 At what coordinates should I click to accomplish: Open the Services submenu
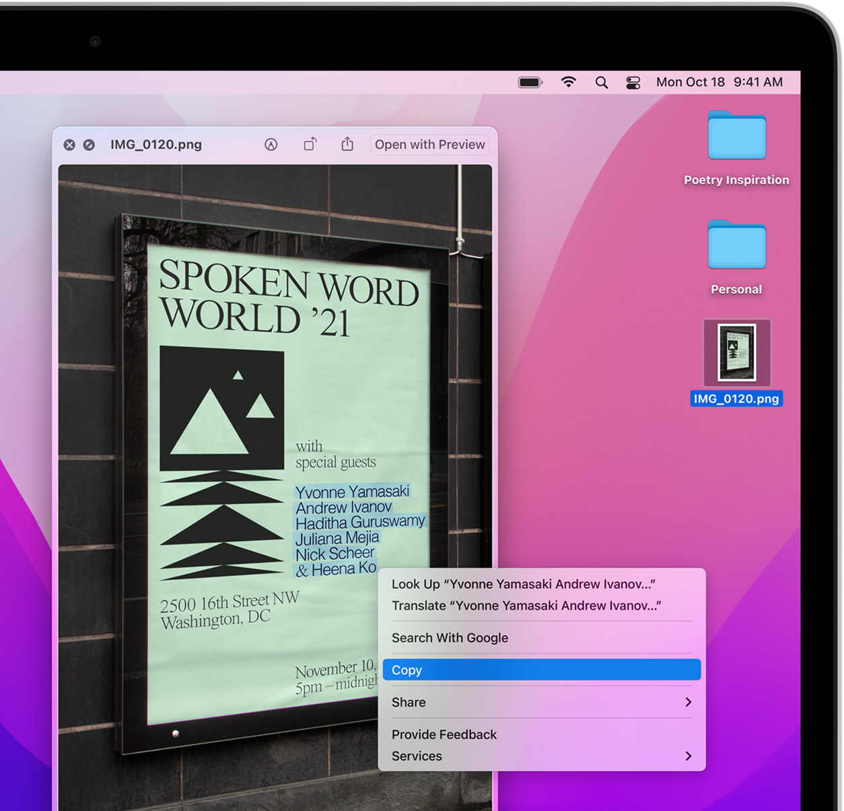tap(542, 756)
